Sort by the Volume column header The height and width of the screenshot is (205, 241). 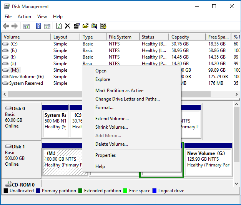click(26, 37)
